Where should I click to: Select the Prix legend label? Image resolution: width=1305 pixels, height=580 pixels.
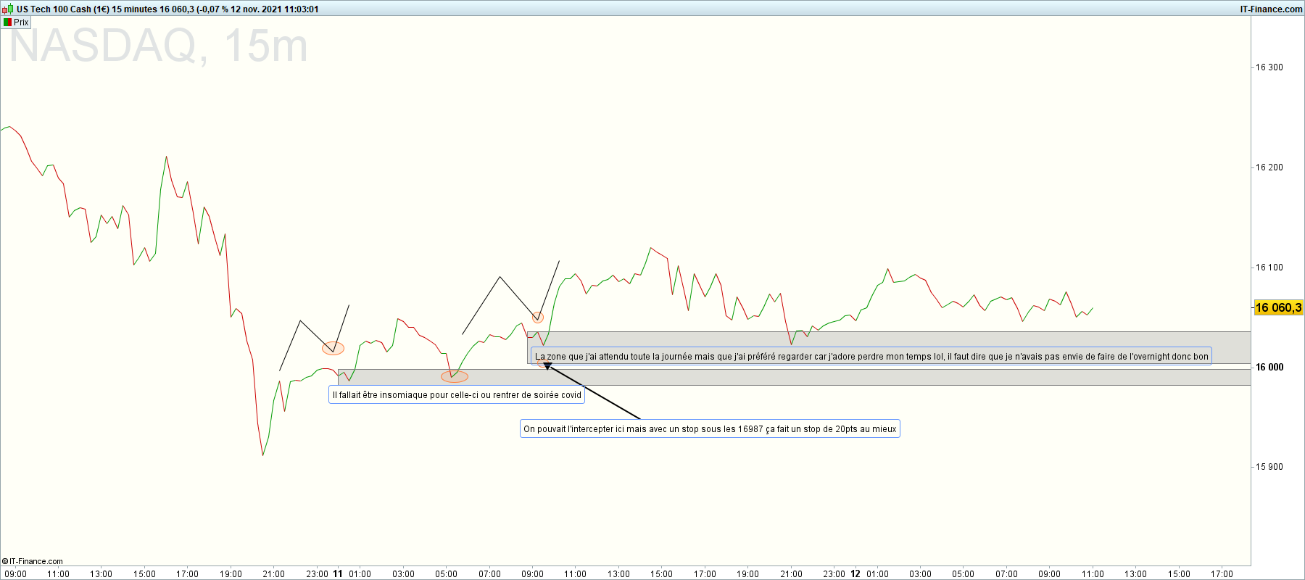[x=21, y=22]
